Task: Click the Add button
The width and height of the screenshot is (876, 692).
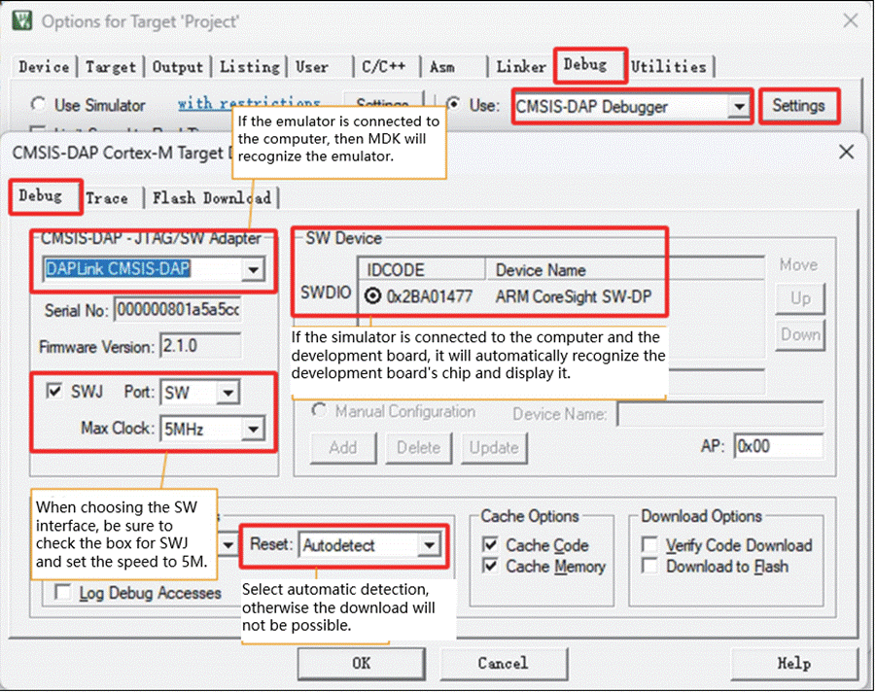Action: [x=343, y=448]
